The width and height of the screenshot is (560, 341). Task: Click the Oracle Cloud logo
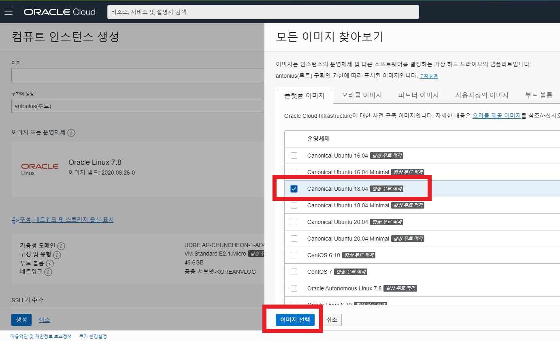pyautogui.click(x=60, y=12)
